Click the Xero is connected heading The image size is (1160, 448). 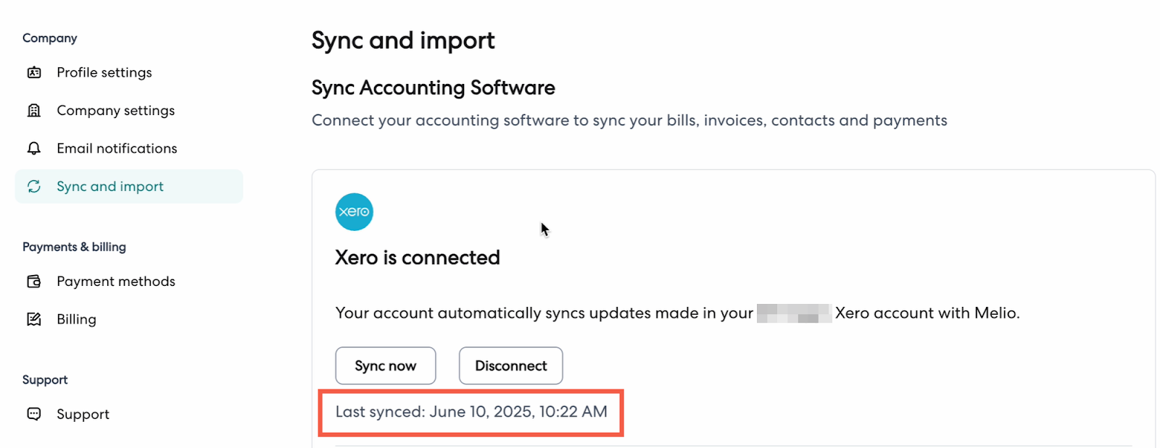click(418, 258)
